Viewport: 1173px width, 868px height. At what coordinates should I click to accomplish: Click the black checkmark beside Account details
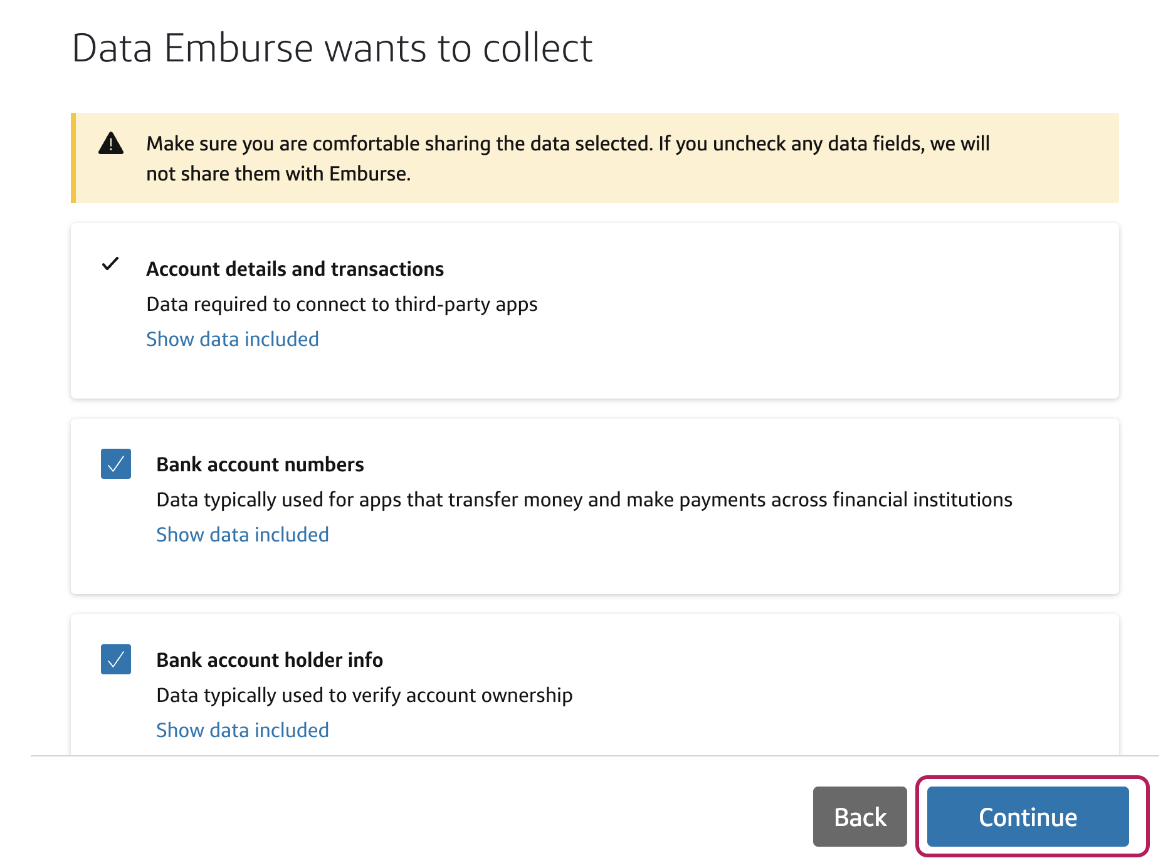click(x=110, y=264)
